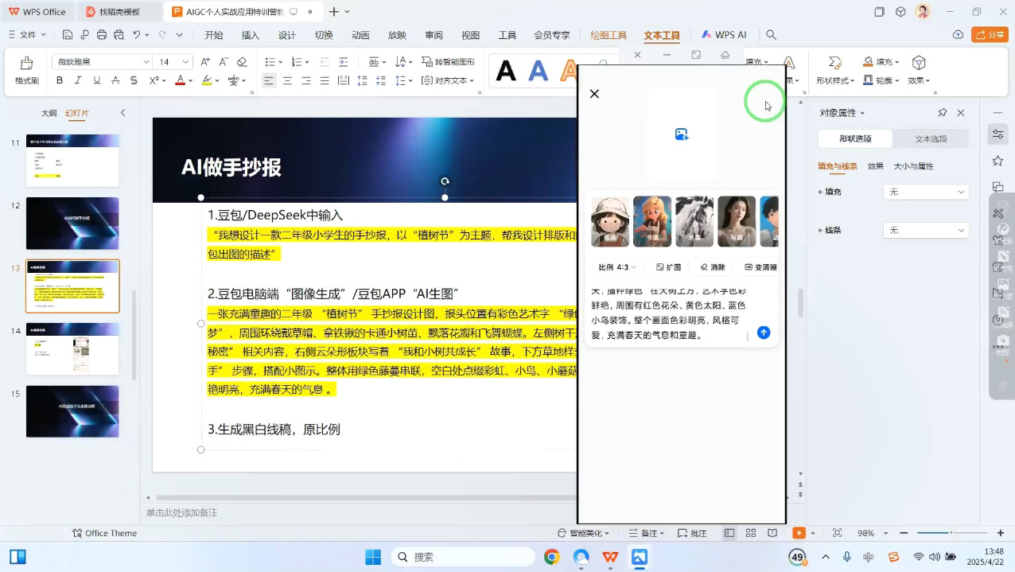Open the 绘图工具 ribbon tab
This screenshot has width=1015, height=572.
(609, 35)
